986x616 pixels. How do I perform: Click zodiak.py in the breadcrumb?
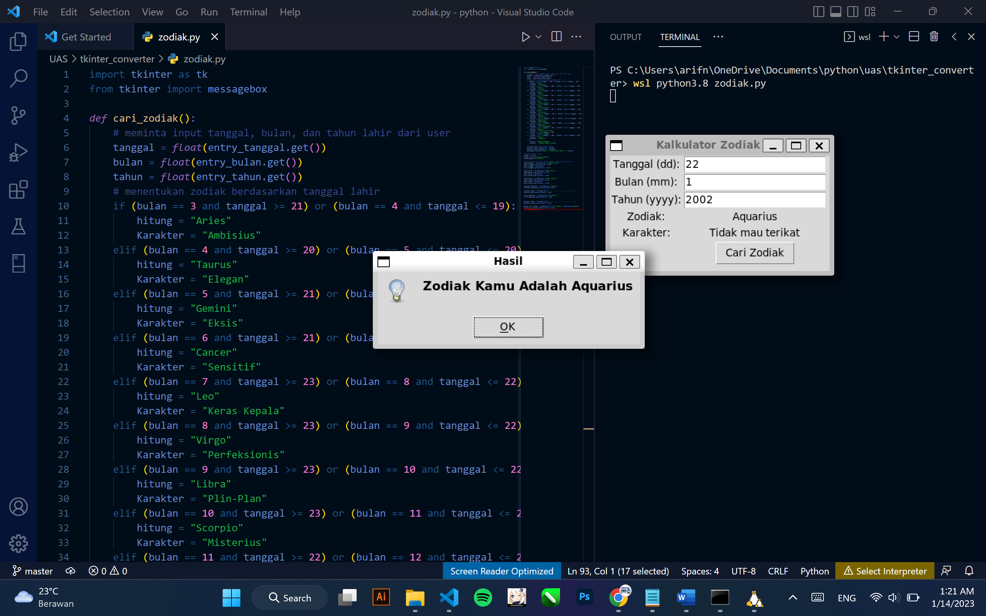pos(204,59)
